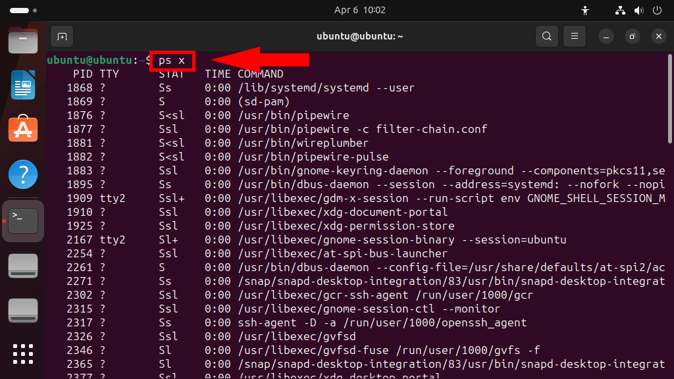Maximize the terminal window
674x379 pixels.
coord(632,36)
